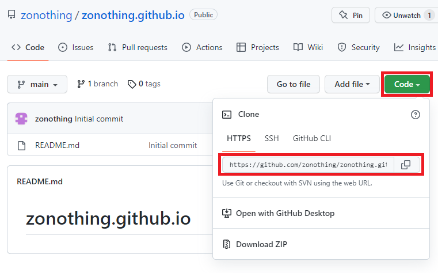Click the 'Use Git or checkout with SVN' hint text
This screenshot has width=438, height=273.
pos(297,183)
